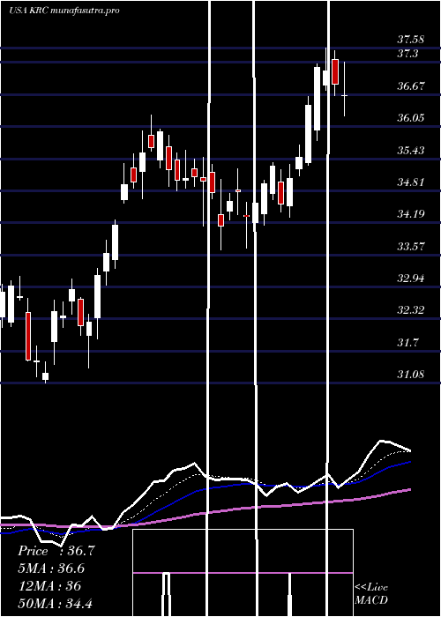Click the 34.81 price axis label

(411, 182)
